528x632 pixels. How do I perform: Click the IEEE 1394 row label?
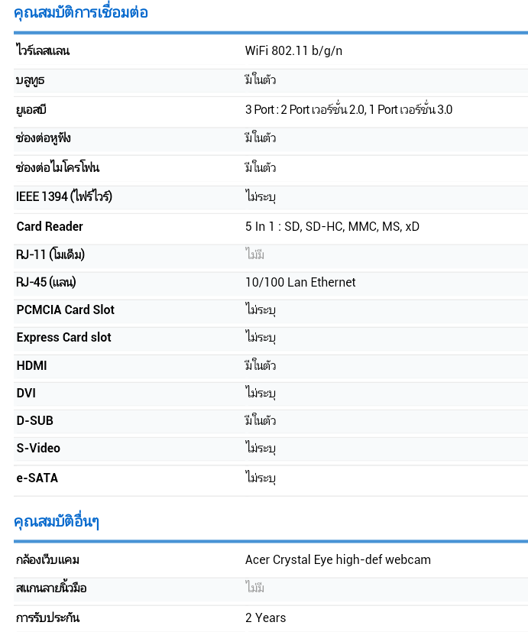64,196
